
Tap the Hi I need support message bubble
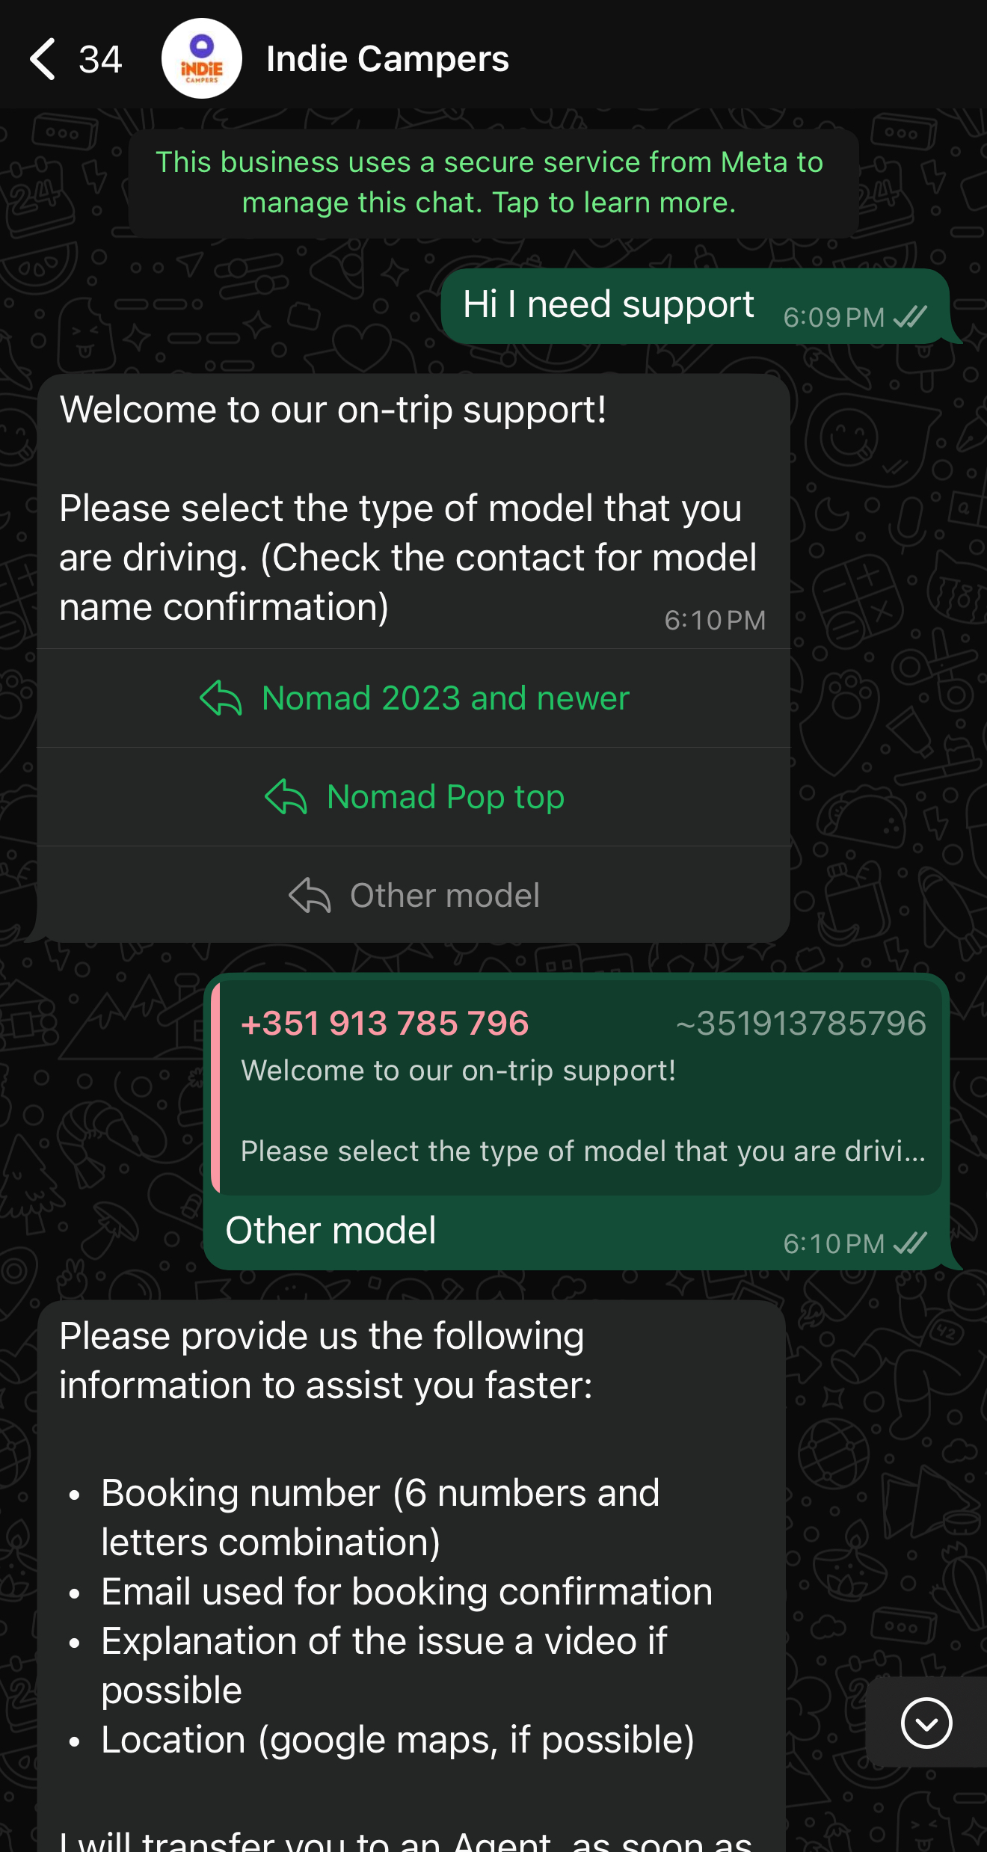(x=695, y=306)
